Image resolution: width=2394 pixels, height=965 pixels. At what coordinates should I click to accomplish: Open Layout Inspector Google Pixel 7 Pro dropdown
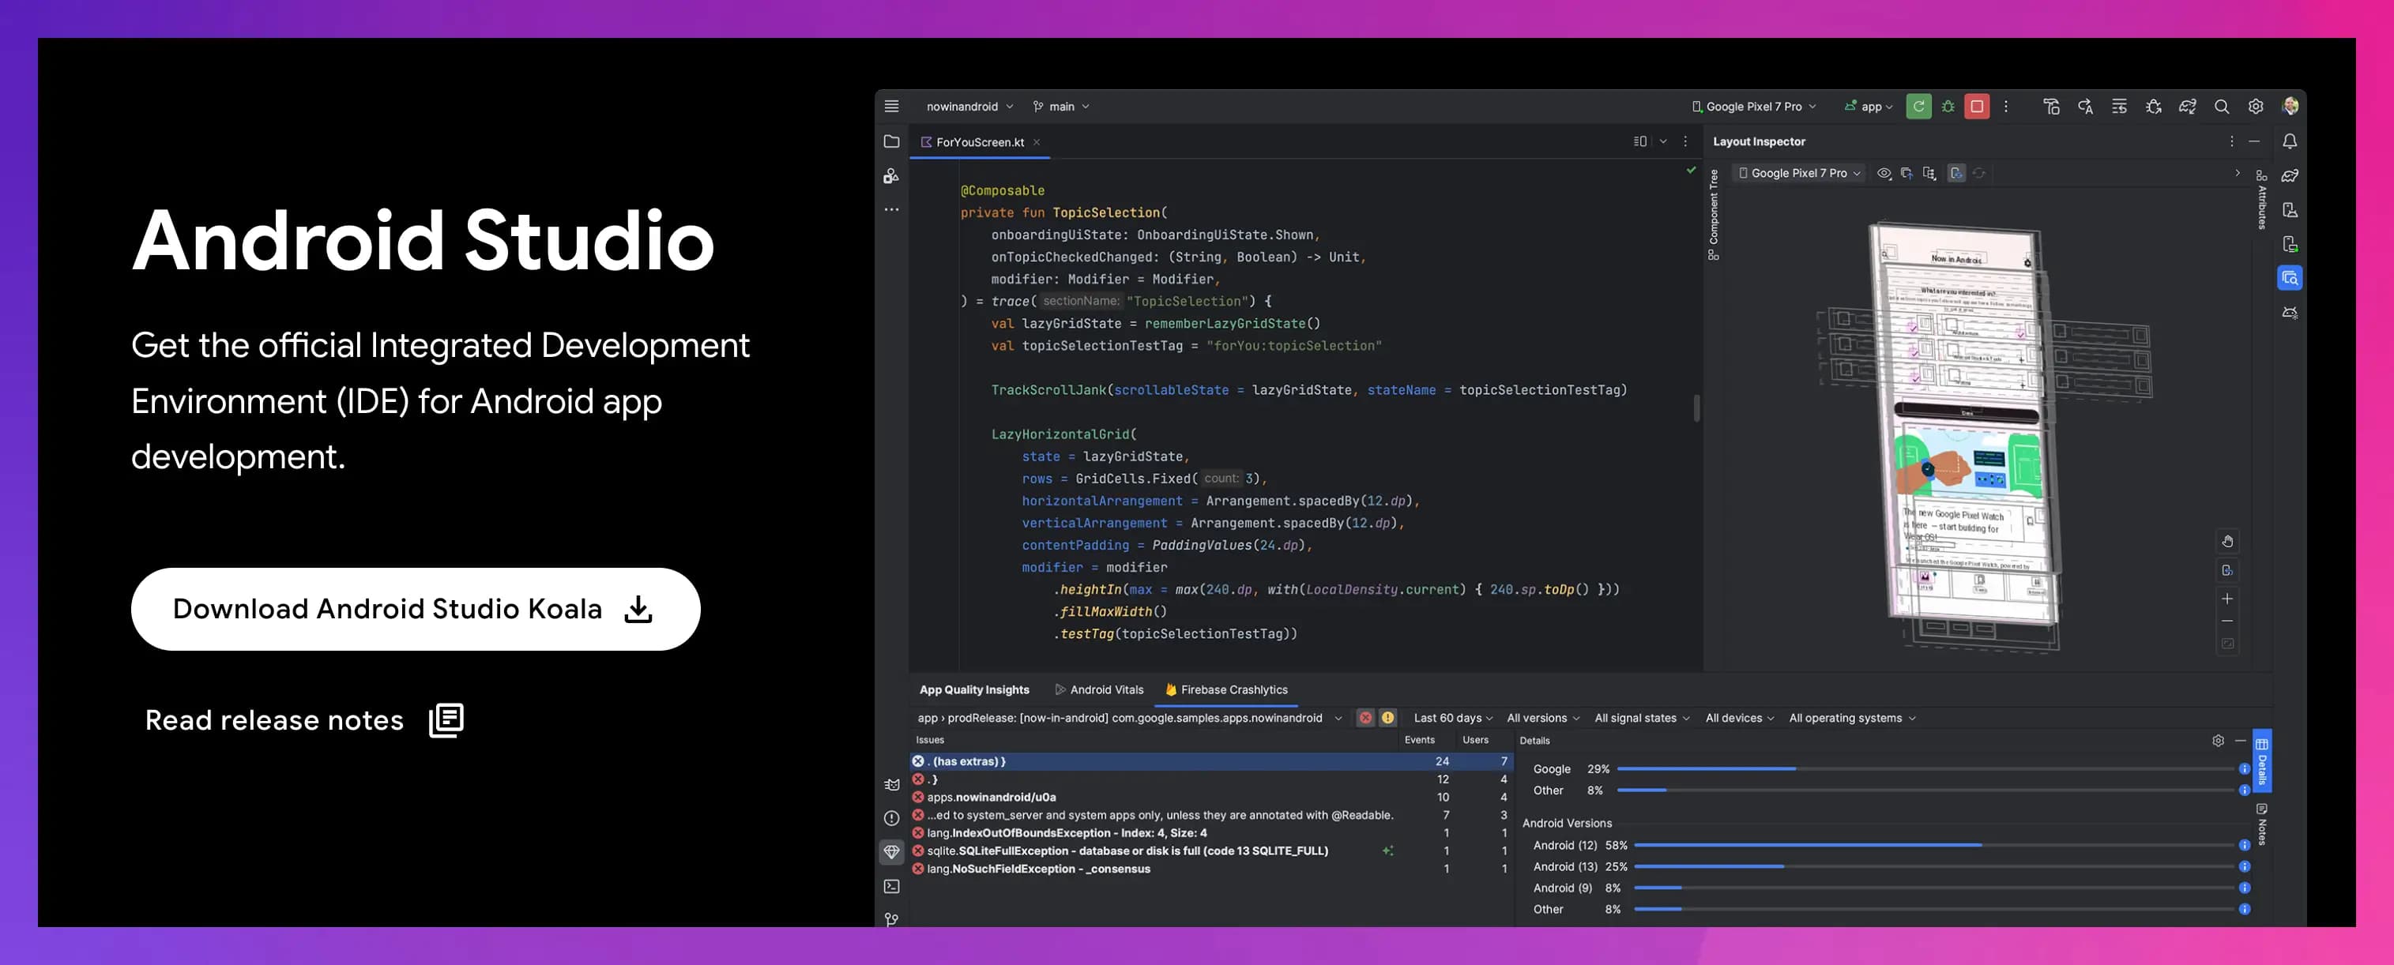click(1799, 173)
